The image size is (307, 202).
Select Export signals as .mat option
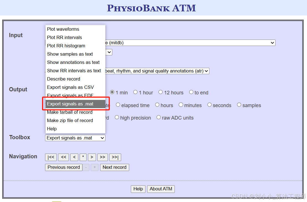(x=76, y=104)
